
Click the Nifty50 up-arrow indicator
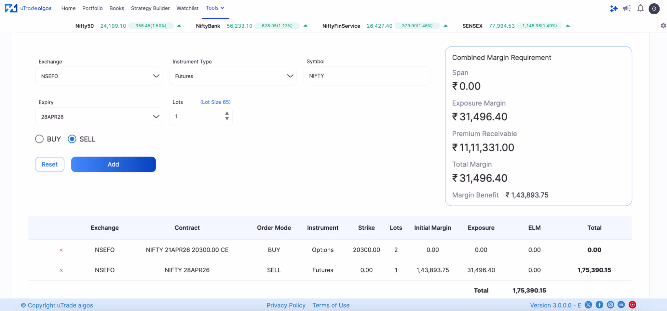[x=179, y=26]
